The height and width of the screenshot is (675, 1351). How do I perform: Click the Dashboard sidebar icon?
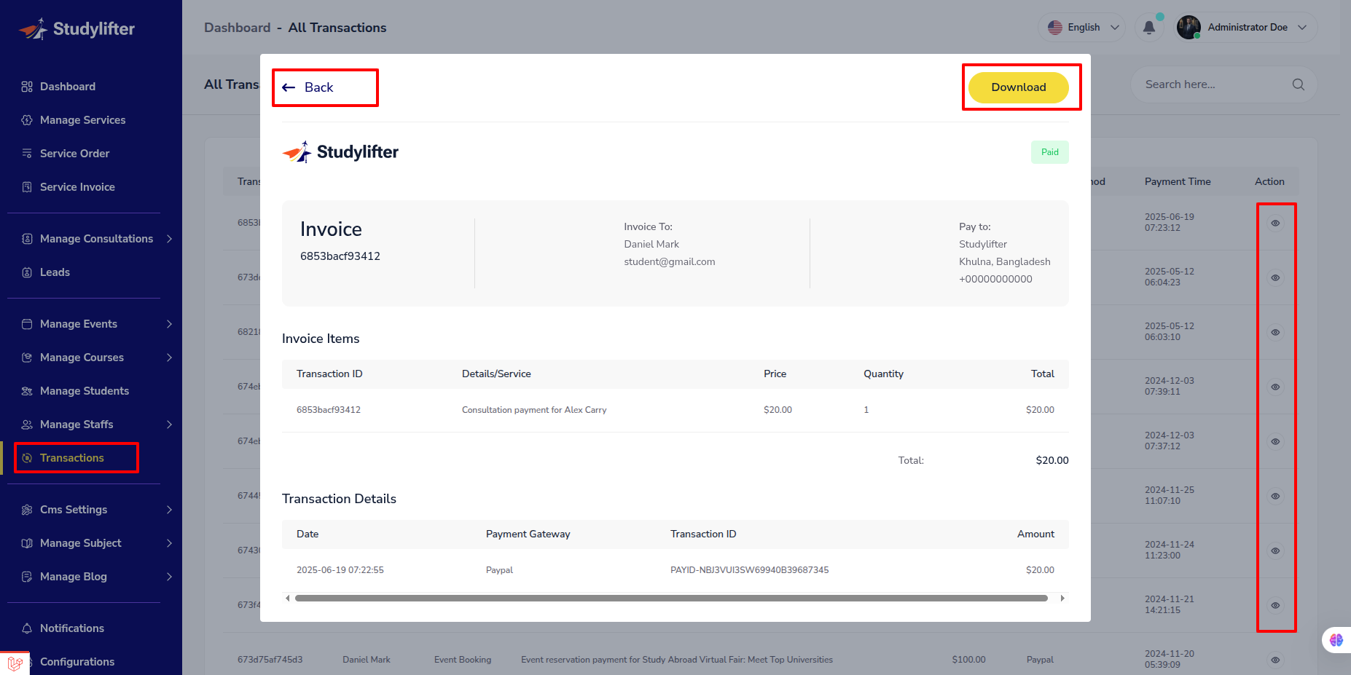click(x=27, y=87)
